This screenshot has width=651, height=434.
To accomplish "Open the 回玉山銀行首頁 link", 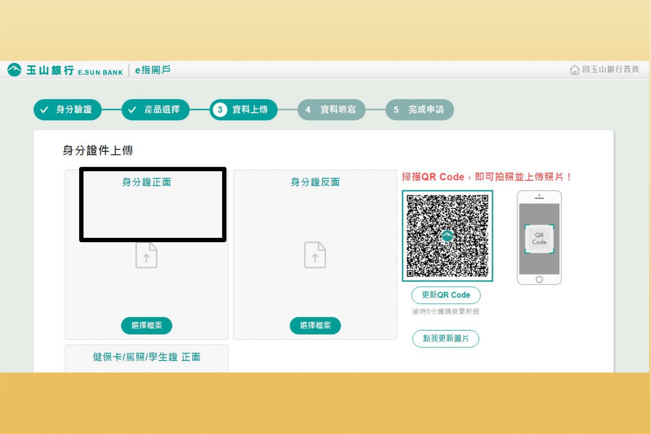I will [610, 69].
